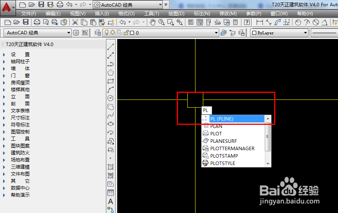338x213 pixels.
Task: Select the Arc Length dimension tool
Action: click(x=278, y=22)
